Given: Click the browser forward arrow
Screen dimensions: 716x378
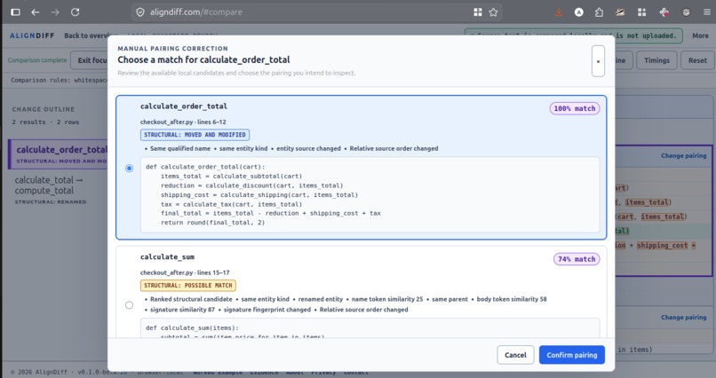Looking at the screenshot, I should 55,12.
